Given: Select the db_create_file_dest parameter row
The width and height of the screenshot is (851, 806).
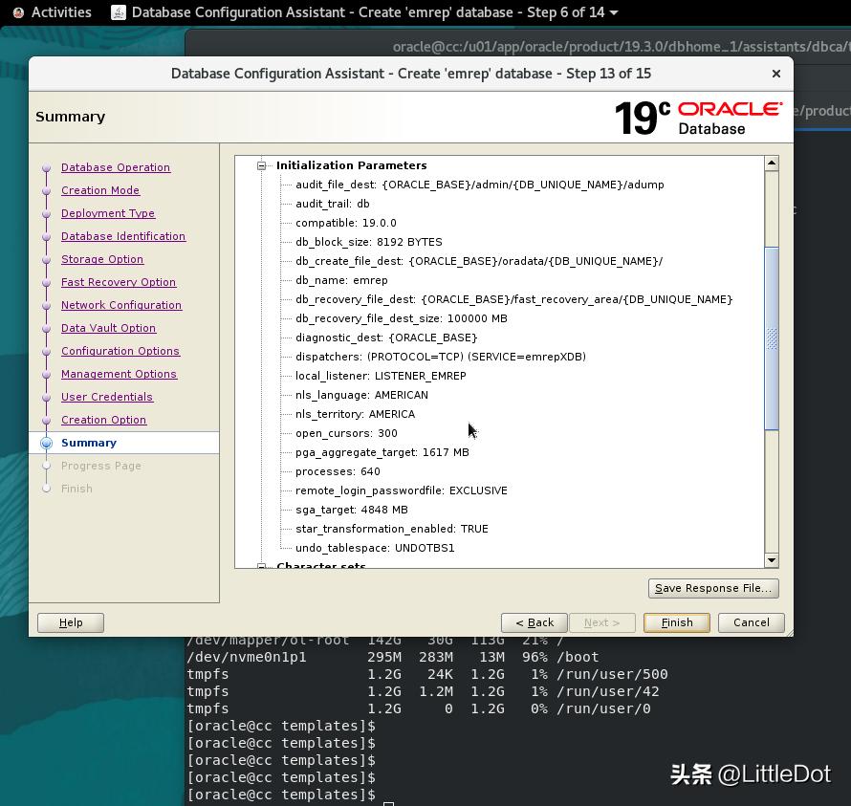Looking at the screenshot, I should tap(479, 261).
